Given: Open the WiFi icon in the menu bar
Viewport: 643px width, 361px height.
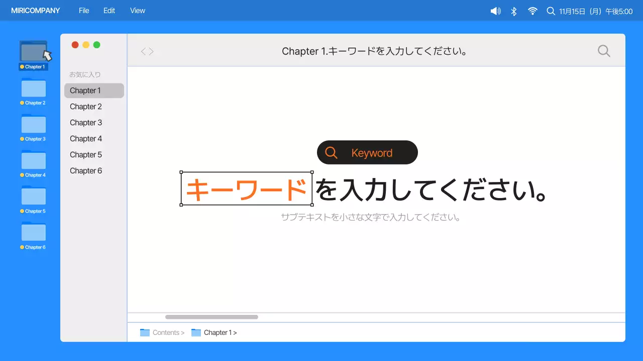Looking at the screenshot, I should (x=532, y=11).
